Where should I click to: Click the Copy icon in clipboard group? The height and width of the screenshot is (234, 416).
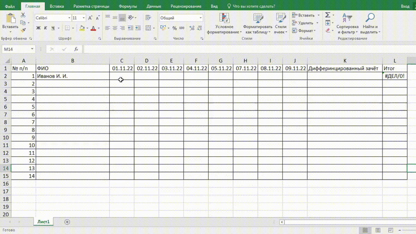click(x=23, y=23)
